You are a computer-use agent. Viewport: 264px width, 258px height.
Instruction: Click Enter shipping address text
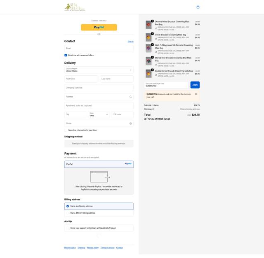pyautogui.click(x=190, y=109)
